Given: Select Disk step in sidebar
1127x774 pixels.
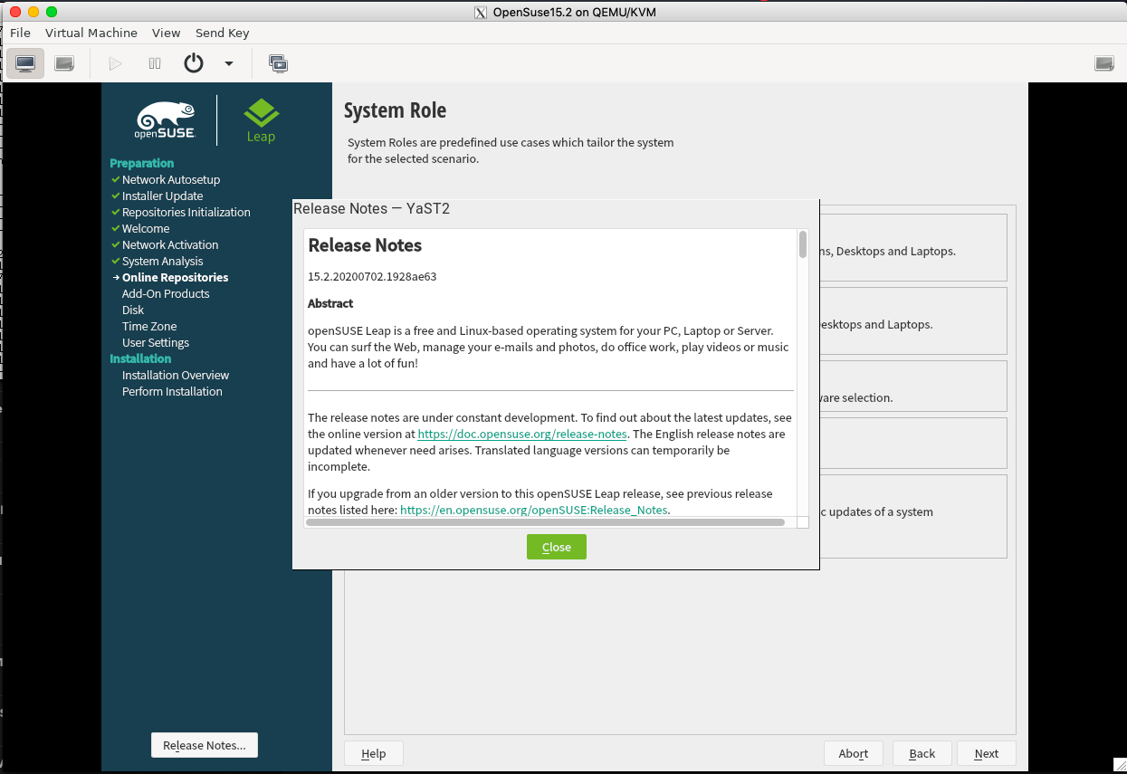Looking at the screenshot, I should tap(133, 310).
